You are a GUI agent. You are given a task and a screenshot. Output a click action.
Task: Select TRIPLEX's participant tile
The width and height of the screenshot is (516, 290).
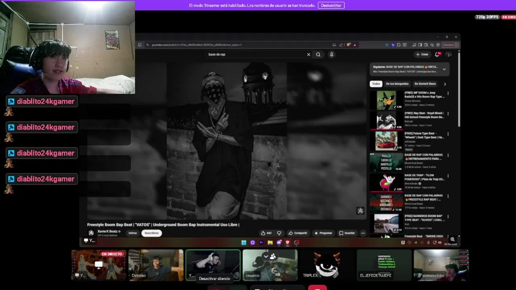coord(327,265)
